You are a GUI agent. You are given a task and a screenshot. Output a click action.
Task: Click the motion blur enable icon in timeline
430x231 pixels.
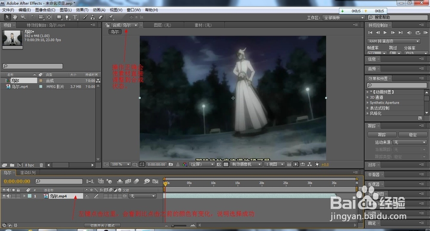tap(136, 181)
